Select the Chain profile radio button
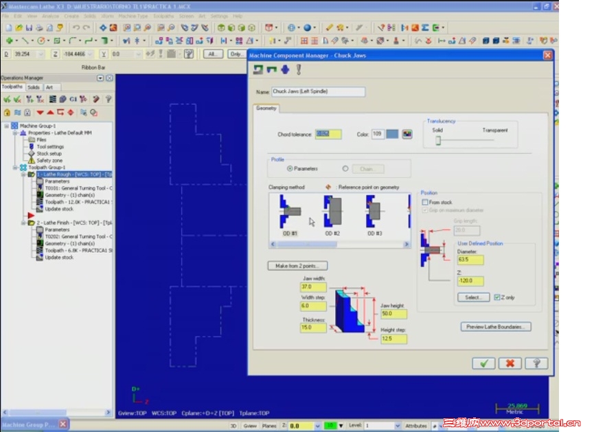 tap(345, 169)
